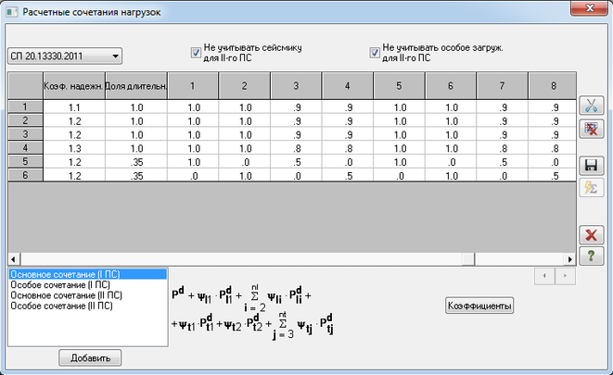
Task: Click the .0 cell in row 6, column 1
Action: coord(193,176)
